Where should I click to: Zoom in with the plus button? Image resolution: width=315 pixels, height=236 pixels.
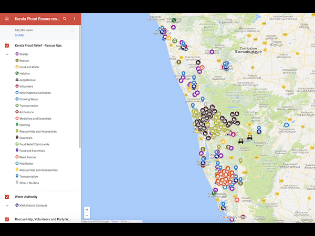coord(87,210)
